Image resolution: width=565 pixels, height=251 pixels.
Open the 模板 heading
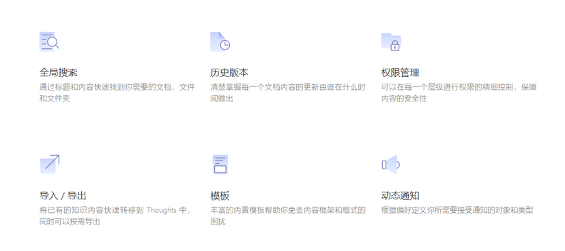[x=220, y=196]
